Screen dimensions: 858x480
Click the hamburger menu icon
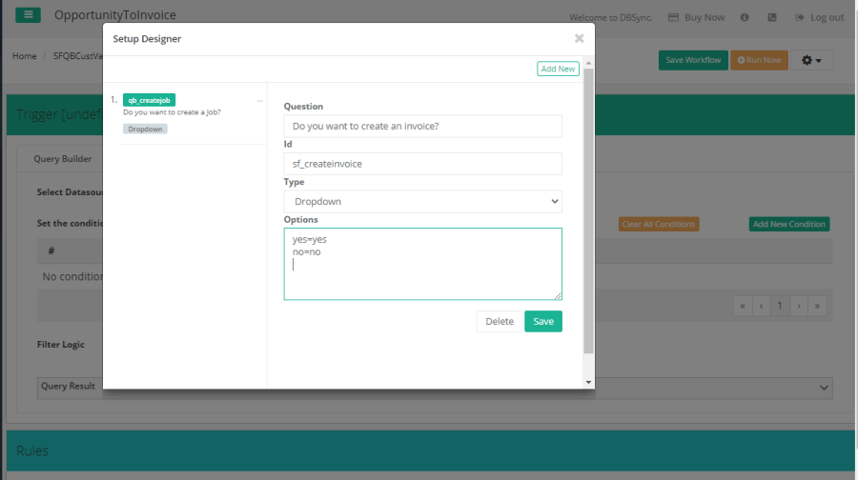coord(28,15)
